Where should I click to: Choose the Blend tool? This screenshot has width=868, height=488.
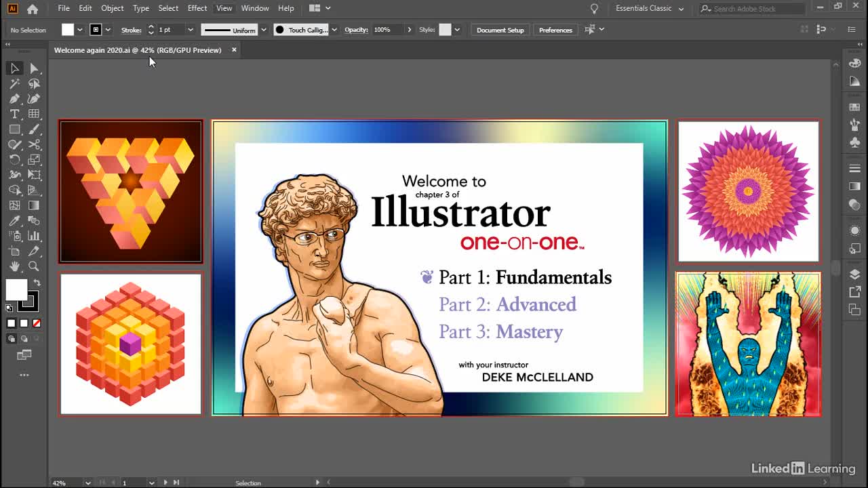(34, 221)
